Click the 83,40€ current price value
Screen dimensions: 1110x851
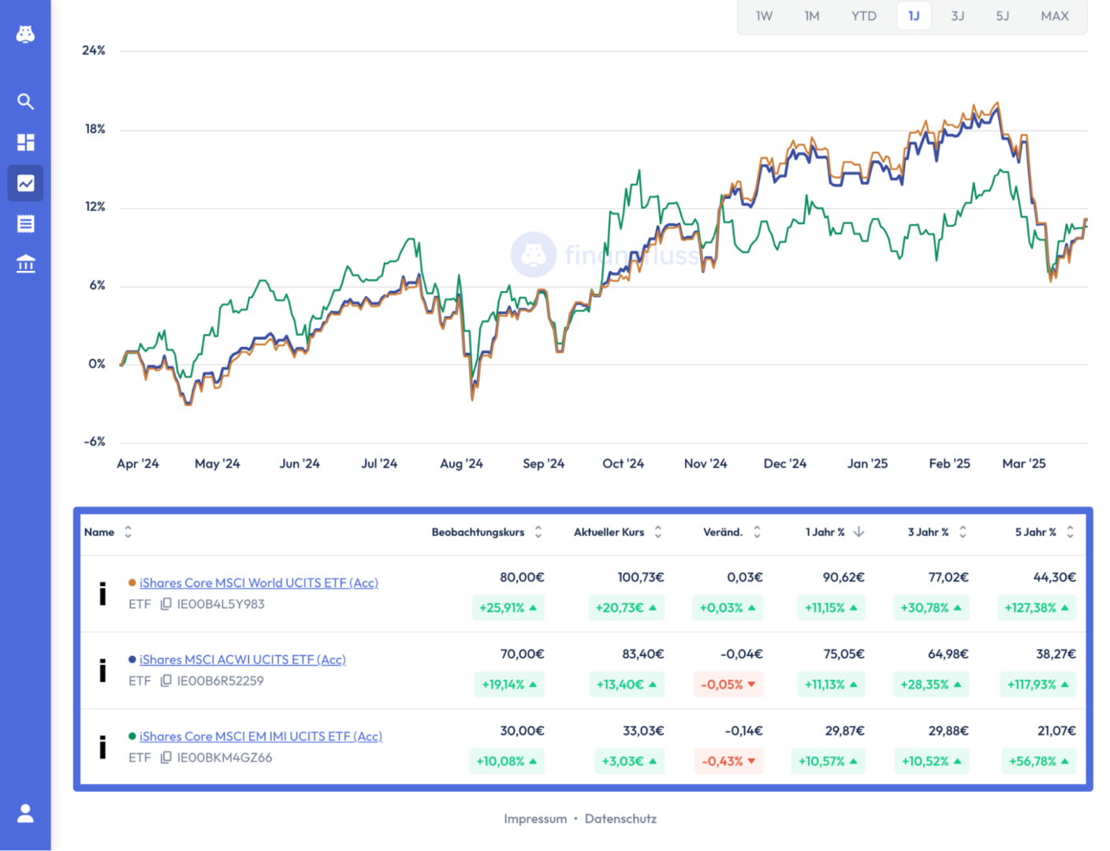[643, 654]
